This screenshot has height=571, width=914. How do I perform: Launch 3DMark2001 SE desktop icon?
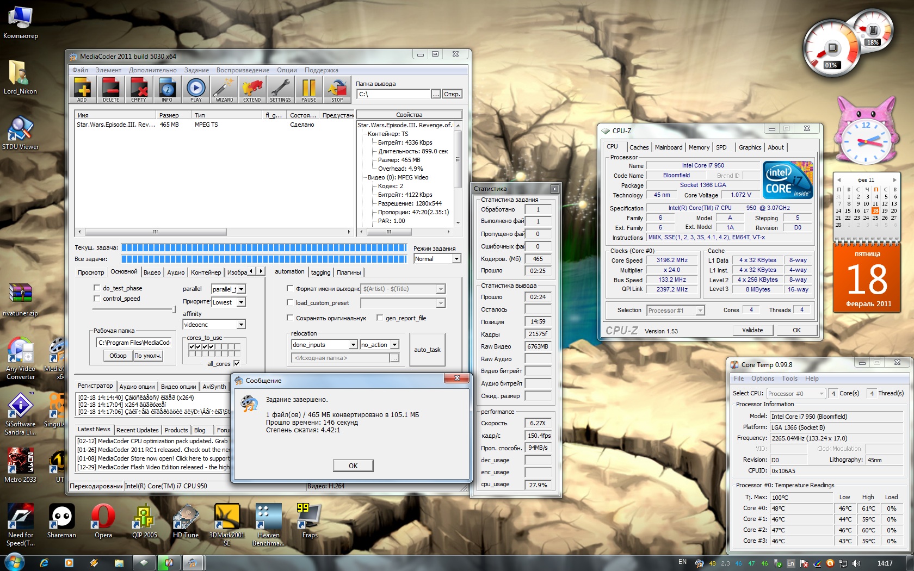click(x=227, y=524)
